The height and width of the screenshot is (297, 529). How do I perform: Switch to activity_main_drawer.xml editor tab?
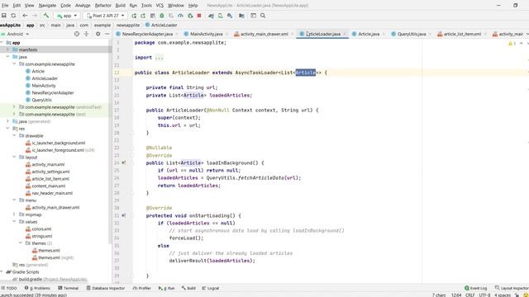click(264, 34)
